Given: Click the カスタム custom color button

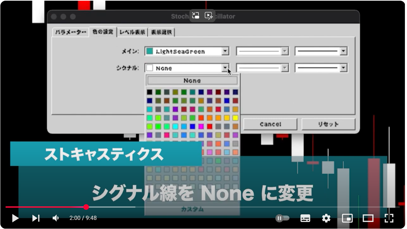Looking at the screenshot, I should [x=192, y=209].
